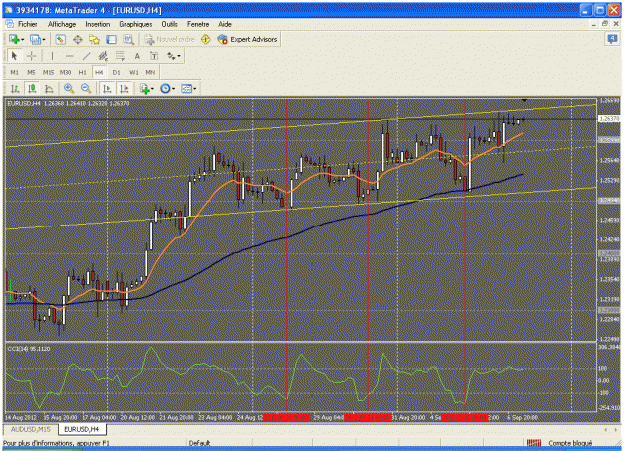Select the trendline drawing tool

click(x=86, y=56)
